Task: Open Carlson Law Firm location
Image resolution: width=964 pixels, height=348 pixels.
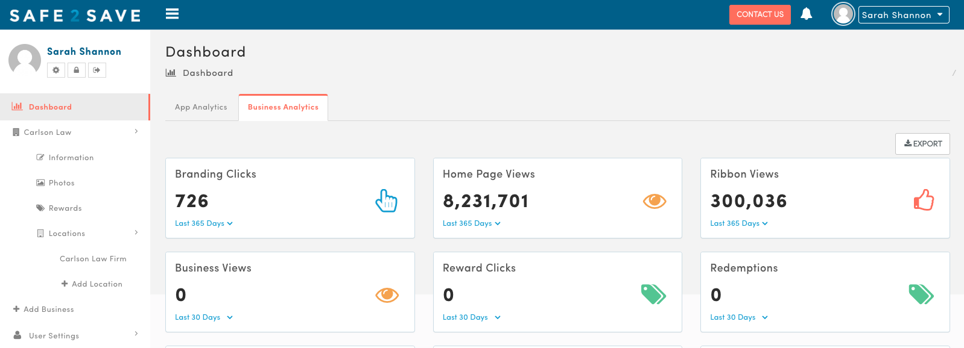Action: [x=93, y=259]
